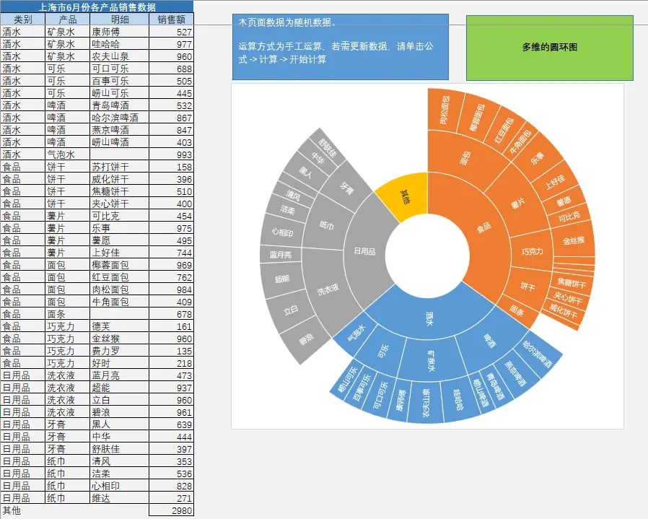This screenshot has height=519, width=648.
Task: Click the 农夫山泉 cell in the table
Action: coord(108,56)
